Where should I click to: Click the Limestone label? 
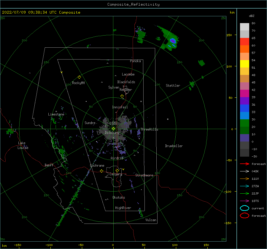pyautogui.click(x=56, y=114)
